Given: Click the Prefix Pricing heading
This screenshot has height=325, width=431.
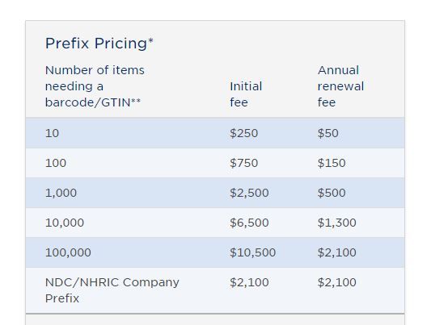Looking at the screenshot, I should [x=99, y=44].
